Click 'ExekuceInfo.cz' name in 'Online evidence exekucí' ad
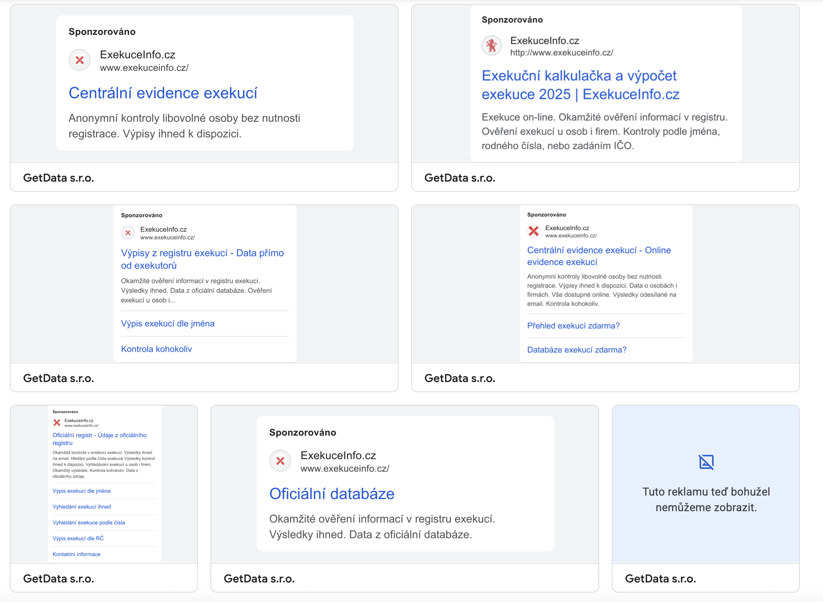 567,228
